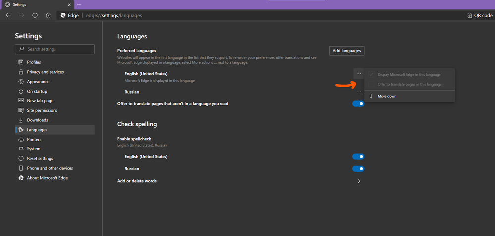This screenshot has height=236, width=495.
Task: Click the Printers icon
Action: [21, 139]
